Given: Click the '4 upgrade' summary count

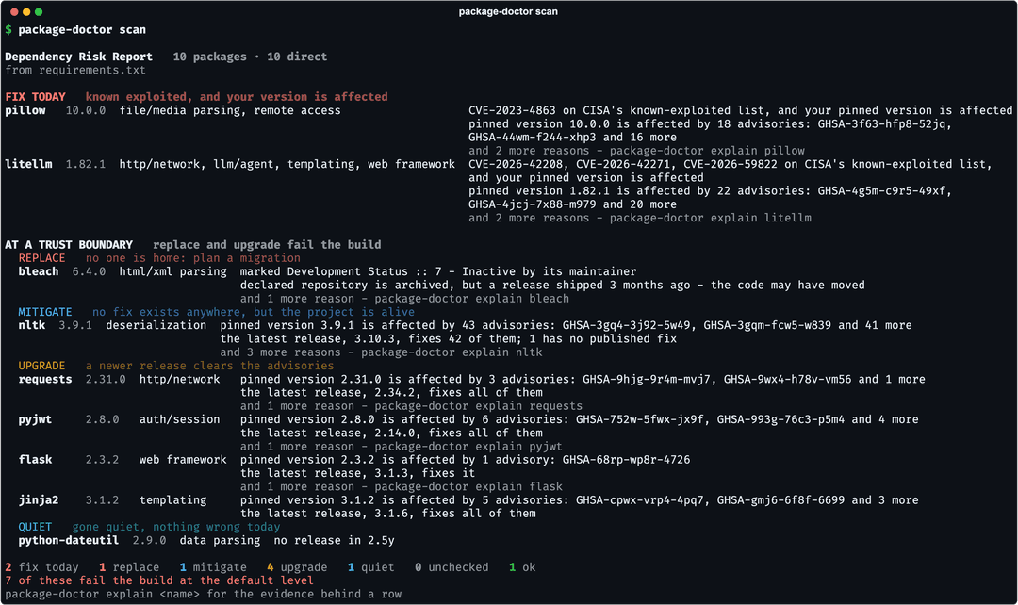Looking at the screenshot, I should (297, 567).
